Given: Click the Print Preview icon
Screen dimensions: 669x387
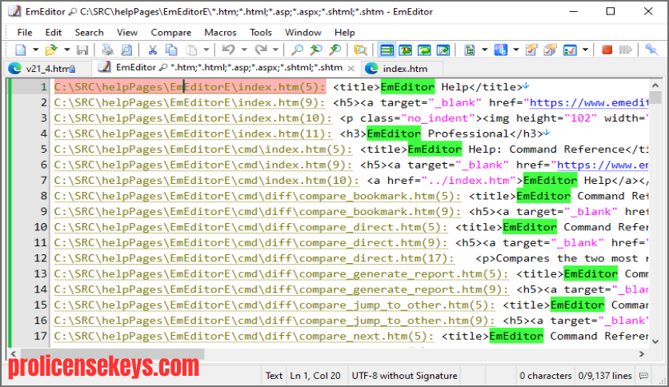Looking at the screenshot, I should click(x=126, y=50).
